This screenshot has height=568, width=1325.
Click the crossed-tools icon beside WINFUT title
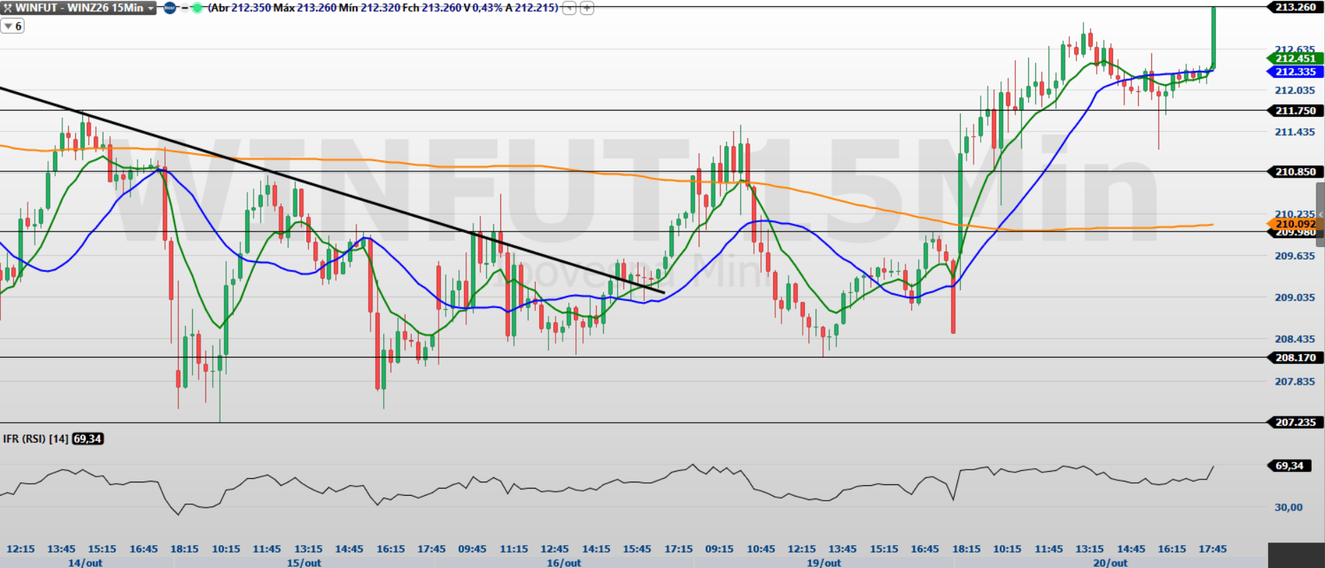click(7, 8)
